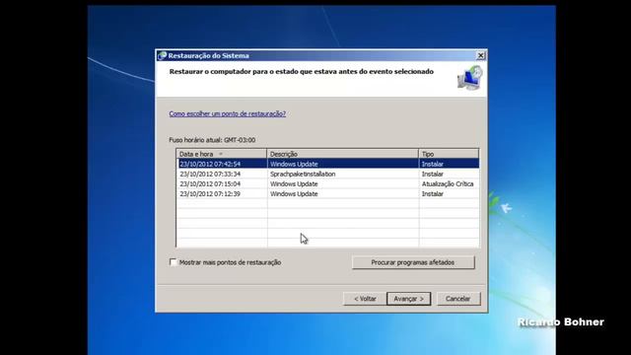Go back with '< Voltar' button
This screenshot has width=631, height=355.
pos(365,299)
